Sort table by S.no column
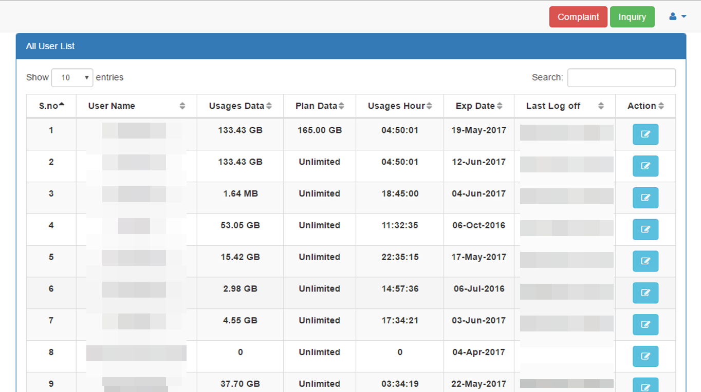Viewport: 701px width, 392px height. (x=51, y=106)
